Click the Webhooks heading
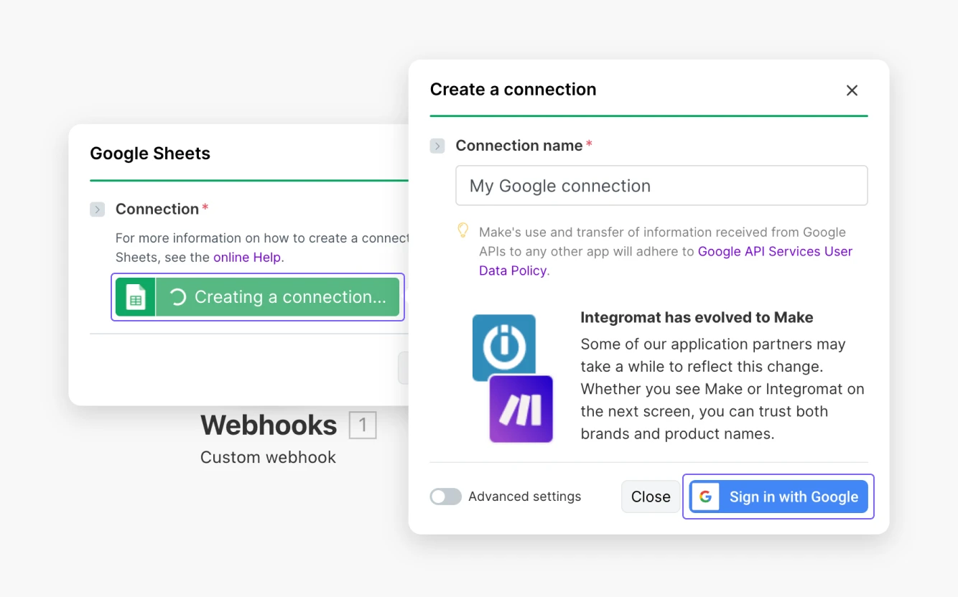Image resolution: width=958 pixels, height=597 pixels. [x=268, y=425]
